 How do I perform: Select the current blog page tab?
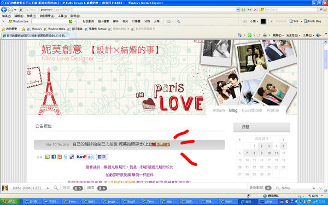(x=35, y=36)
